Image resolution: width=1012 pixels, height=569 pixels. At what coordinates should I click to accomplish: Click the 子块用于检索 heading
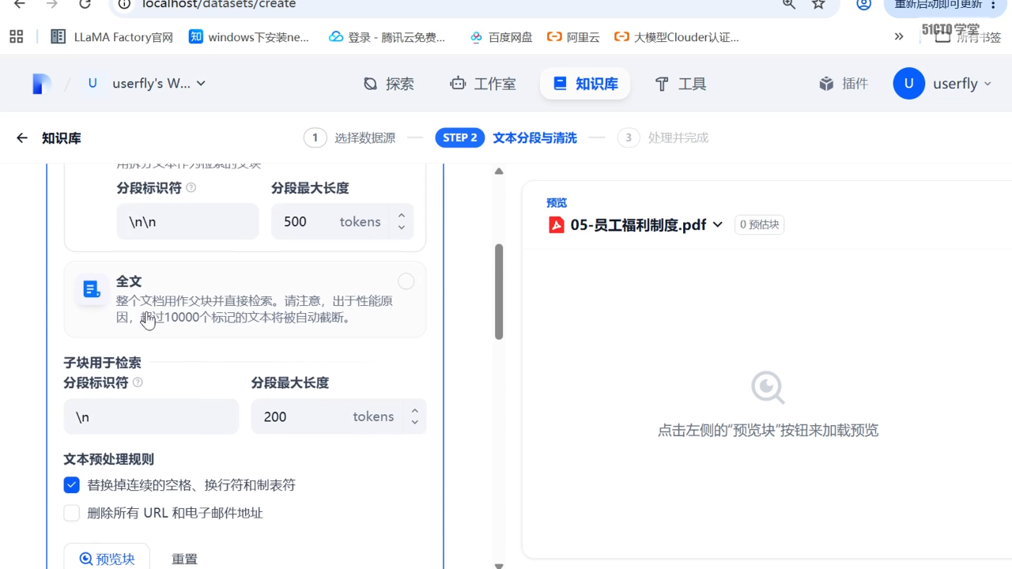102,363
